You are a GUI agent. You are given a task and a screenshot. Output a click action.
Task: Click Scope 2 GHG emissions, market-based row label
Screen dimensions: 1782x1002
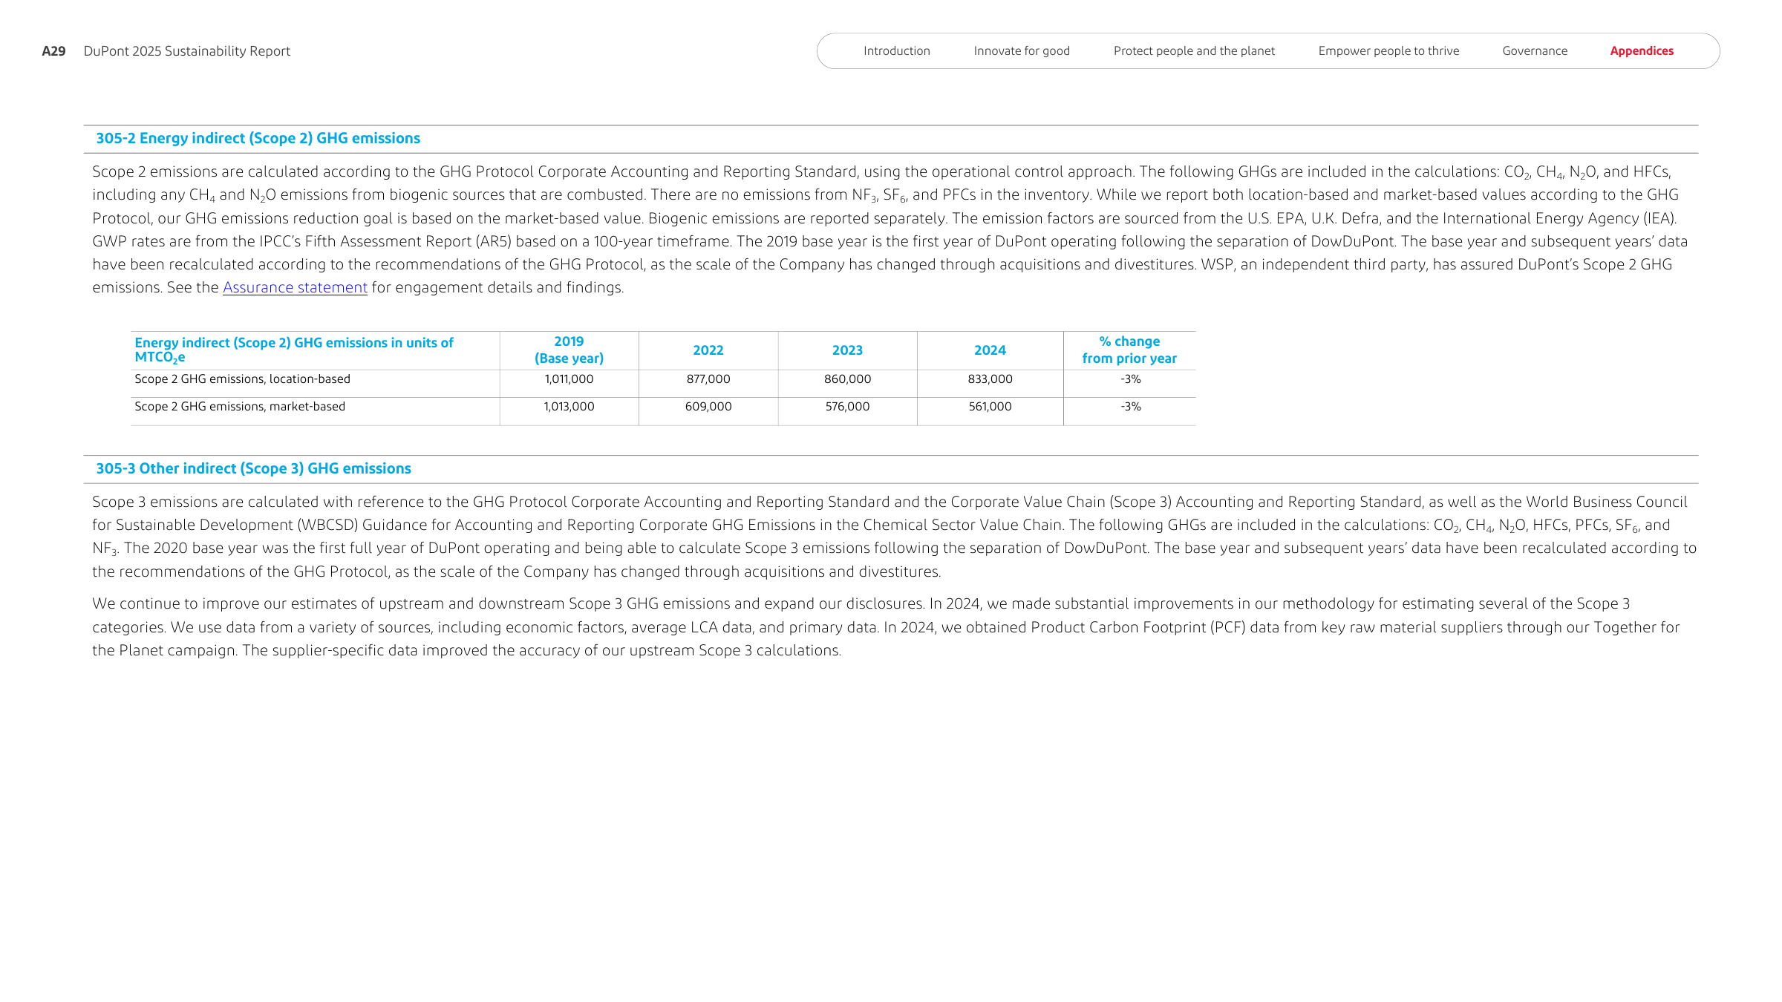point(240,407)
